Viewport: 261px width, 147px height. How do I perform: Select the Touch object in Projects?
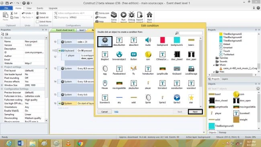click(224, 51)
